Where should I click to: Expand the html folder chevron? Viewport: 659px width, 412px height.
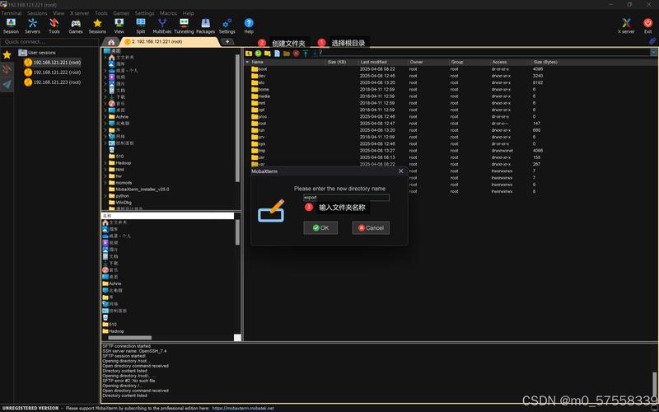click(105, 170)
